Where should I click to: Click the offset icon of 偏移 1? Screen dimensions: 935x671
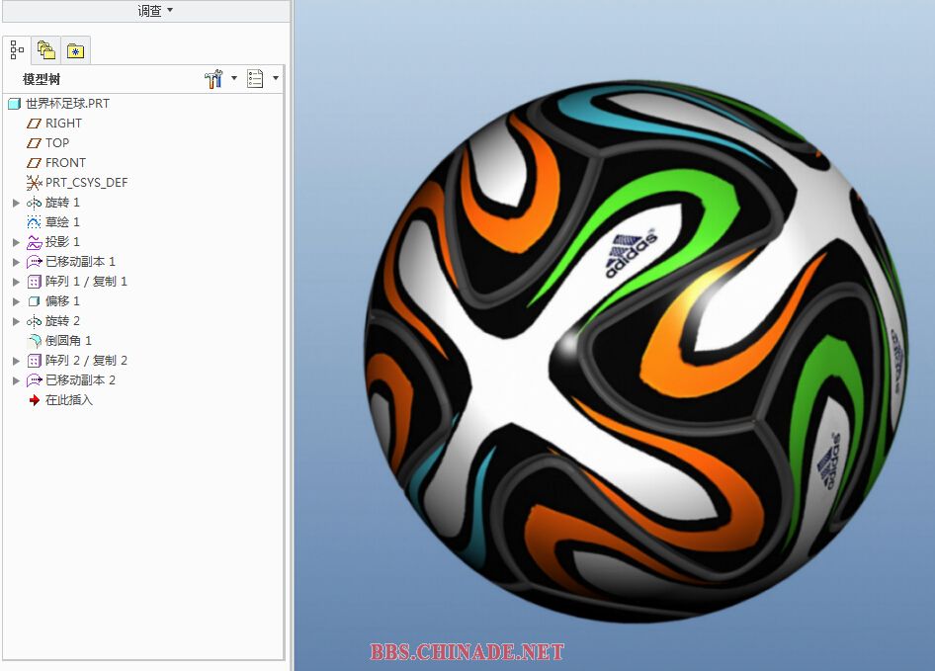(x=34, y=301)
